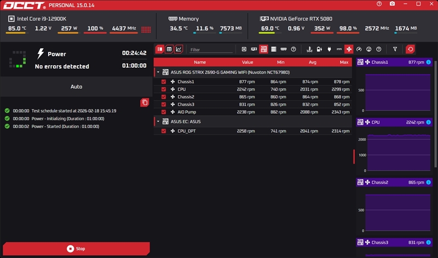Click CPU max value 2299 rpm
438x258 pixels.
(341, 89)
